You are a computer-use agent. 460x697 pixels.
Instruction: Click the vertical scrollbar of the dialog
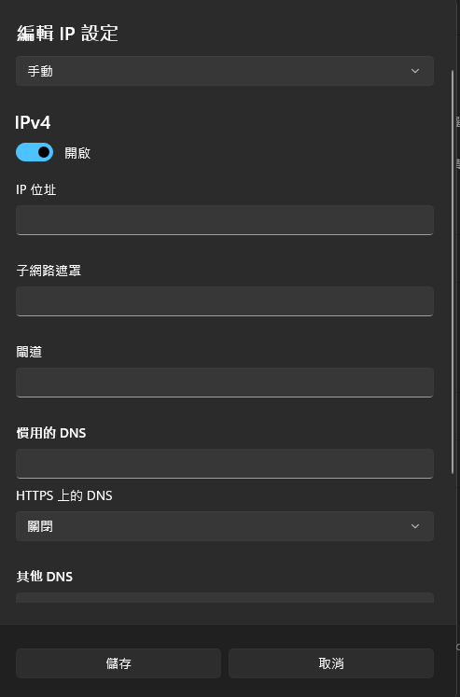click(x=453, y=272)
